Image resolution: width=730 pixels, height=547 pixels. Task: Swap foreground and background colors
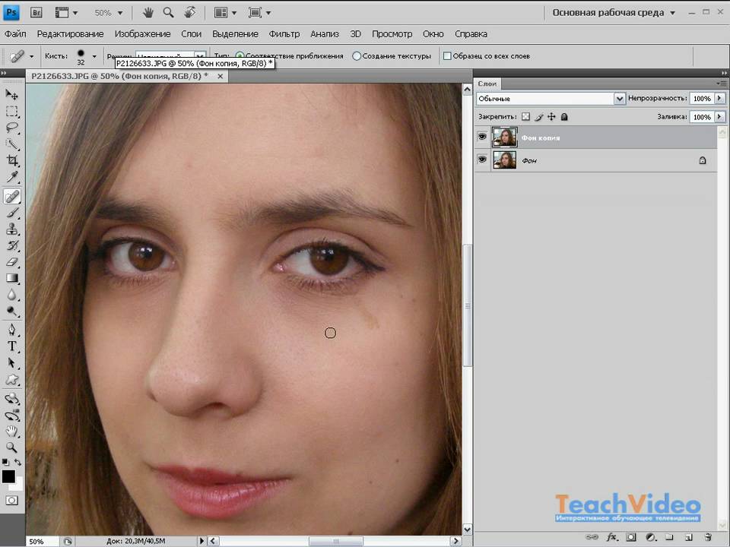pyautogui.click(x=17, y=462)
